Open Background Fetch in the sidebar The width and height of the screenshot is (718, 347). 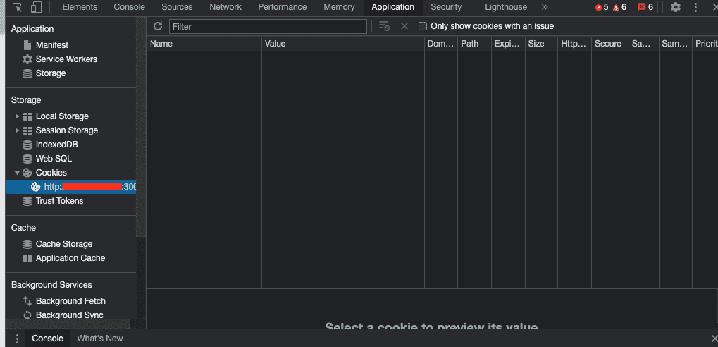pos(70,301)
